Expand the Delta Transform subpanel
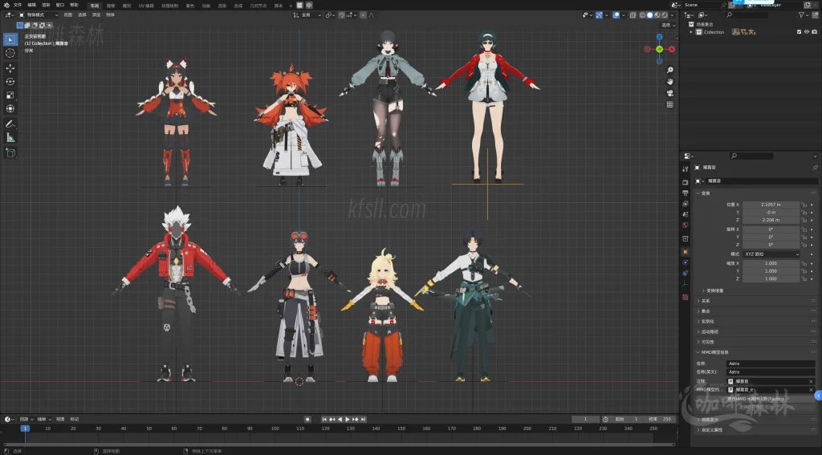This screenshot has width=822, height=455. tap(713, 290)
